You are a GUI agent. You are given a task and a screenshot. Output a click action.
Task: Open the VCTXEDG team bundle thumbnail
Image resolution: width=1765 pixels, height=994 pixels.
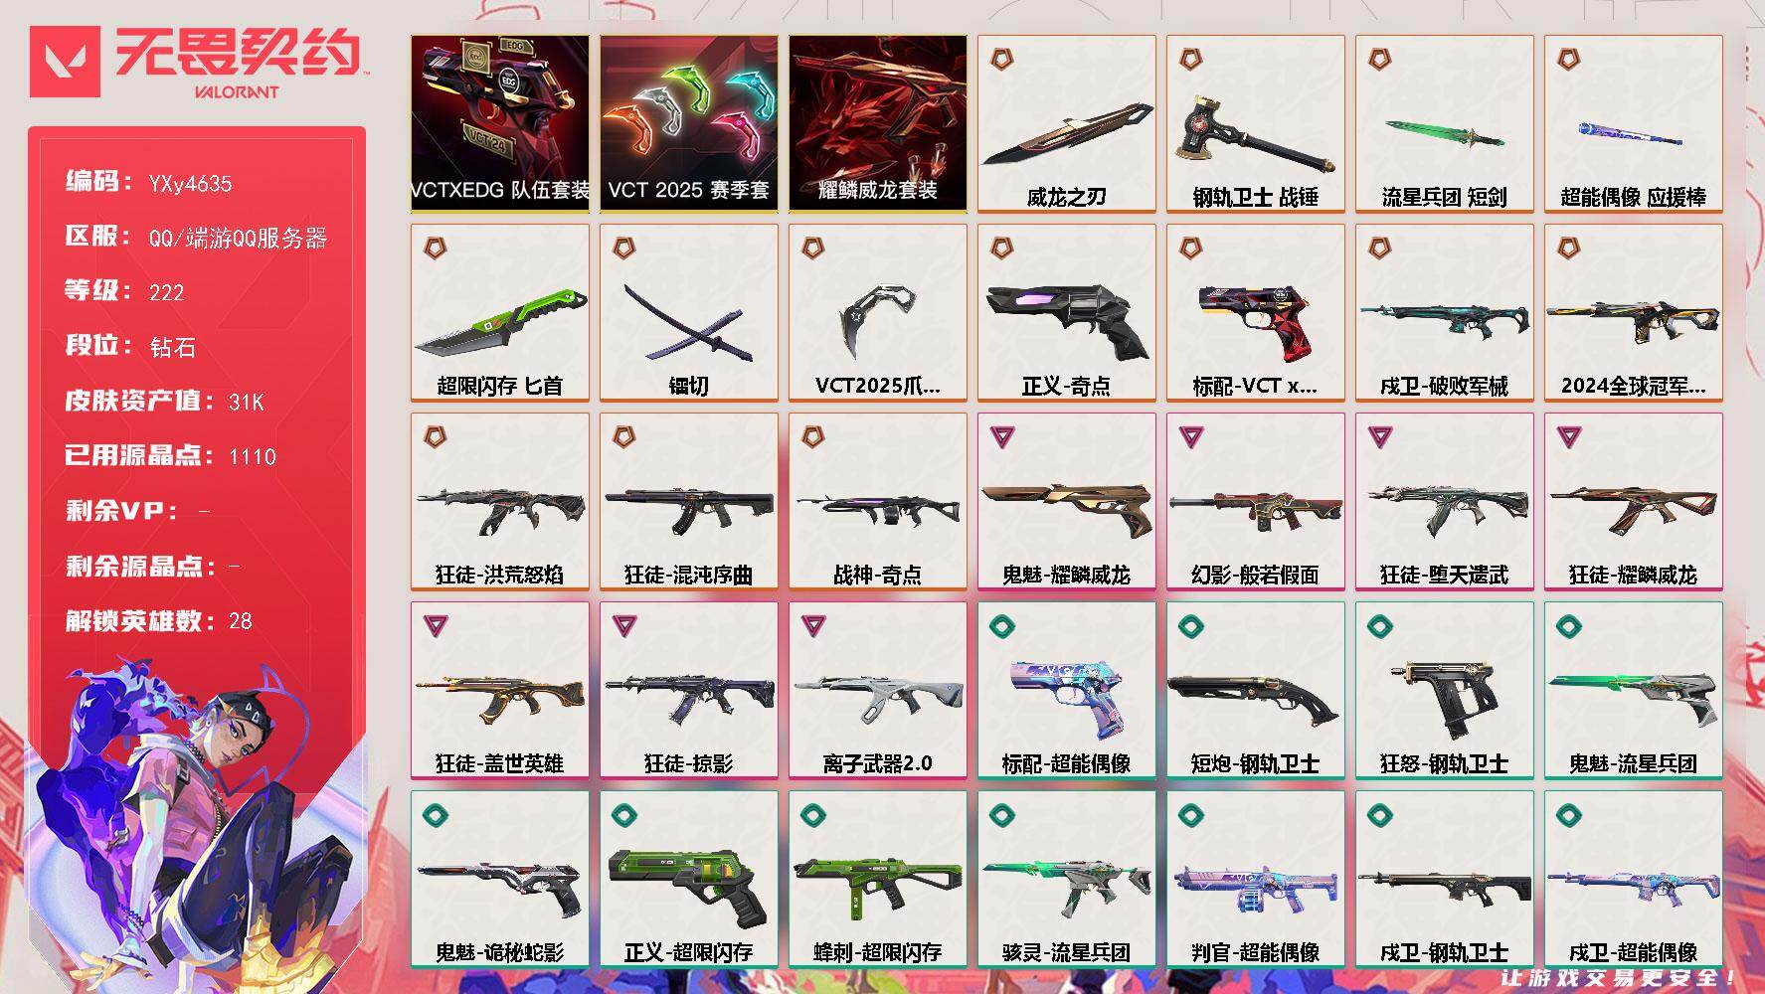[499, 124]
